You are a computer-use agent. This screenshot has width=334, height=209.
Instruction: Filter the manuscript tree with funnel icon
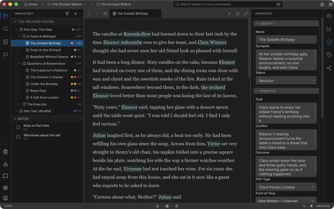[67, 14]
